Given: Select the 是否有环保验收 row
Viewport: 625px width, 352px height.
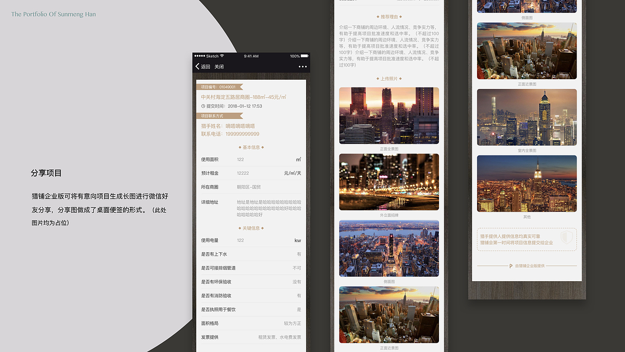Looking at the screenshot, I should pos(251,282).
